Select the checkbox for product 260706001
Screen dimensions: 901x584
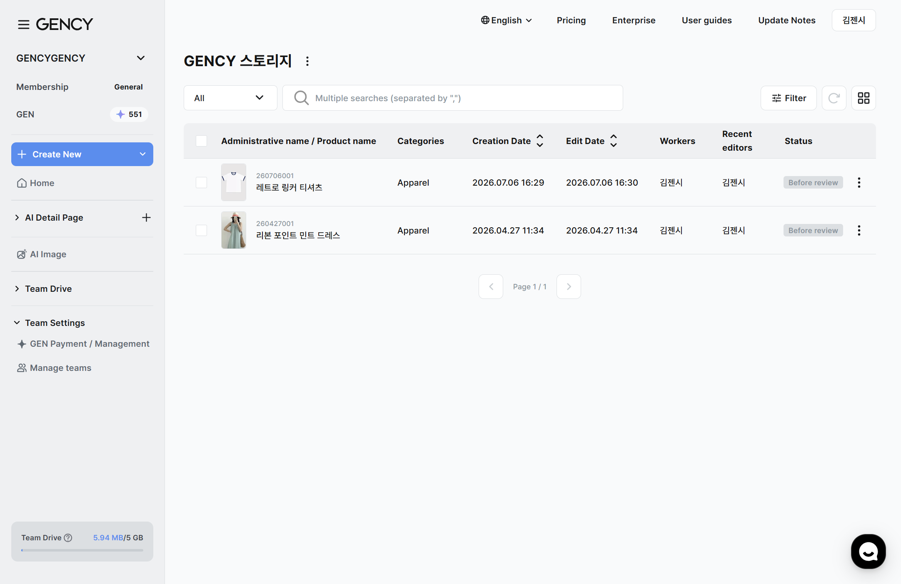pos(201,182)
